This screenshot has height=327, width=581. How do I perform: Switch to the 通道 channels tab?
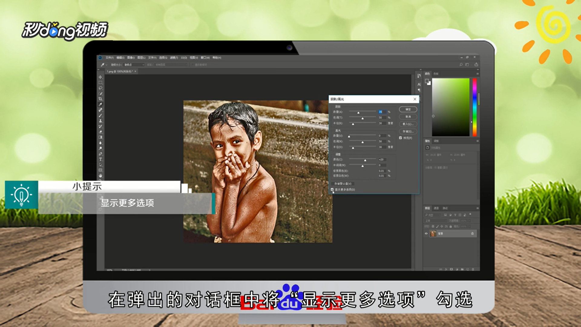coord(436,208)
